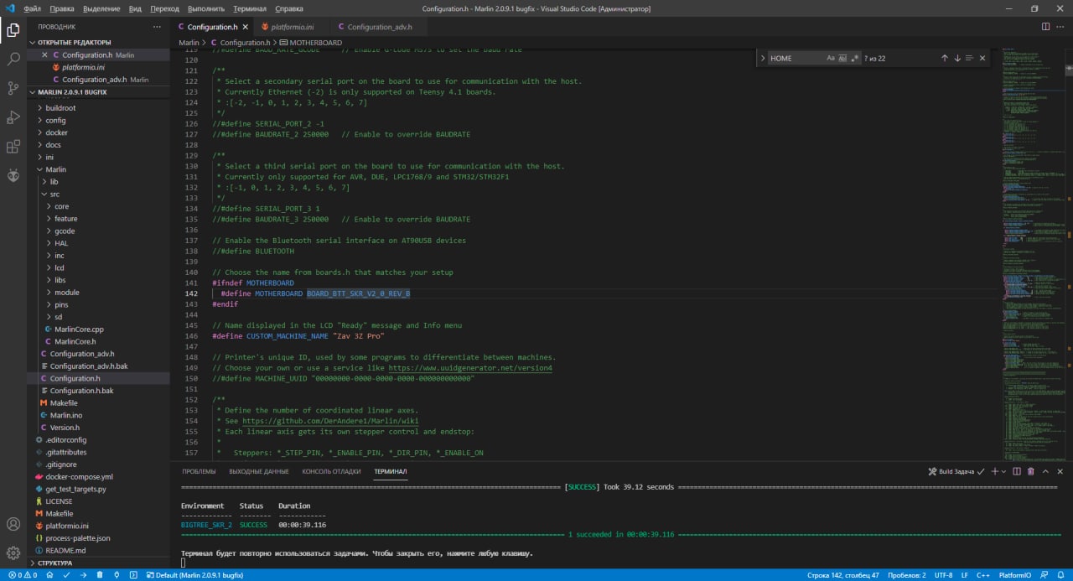The height and width of the screenshot is (581, 1073).
Task: Click PlatformIO Home icon in status bar
Action: 49,575
